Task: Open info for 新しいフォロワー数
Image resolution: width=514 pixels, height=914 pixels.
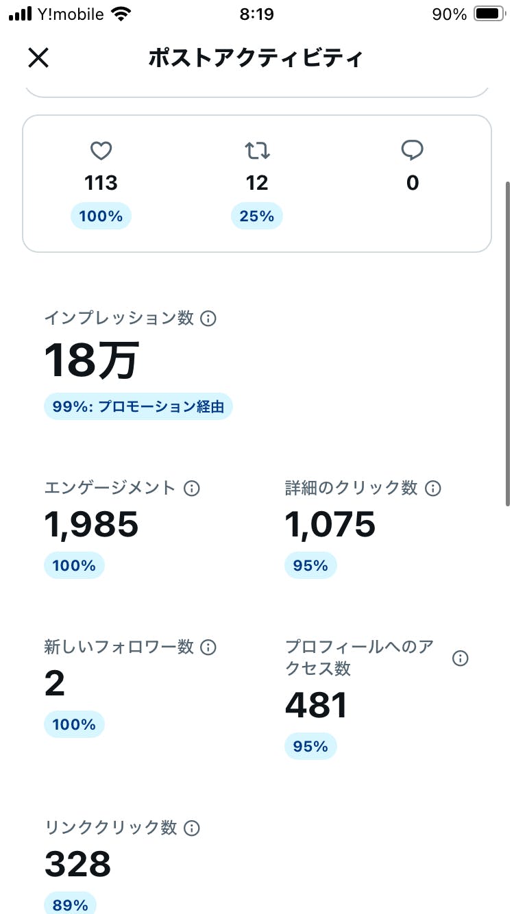Action: point(208,647)
